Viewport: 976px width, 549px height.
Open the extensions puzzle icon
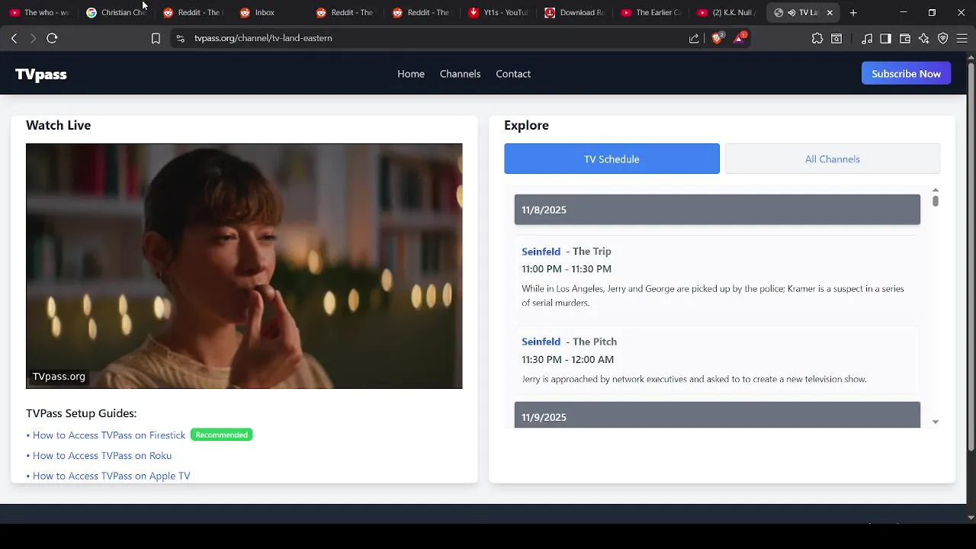tap(817, 38)
